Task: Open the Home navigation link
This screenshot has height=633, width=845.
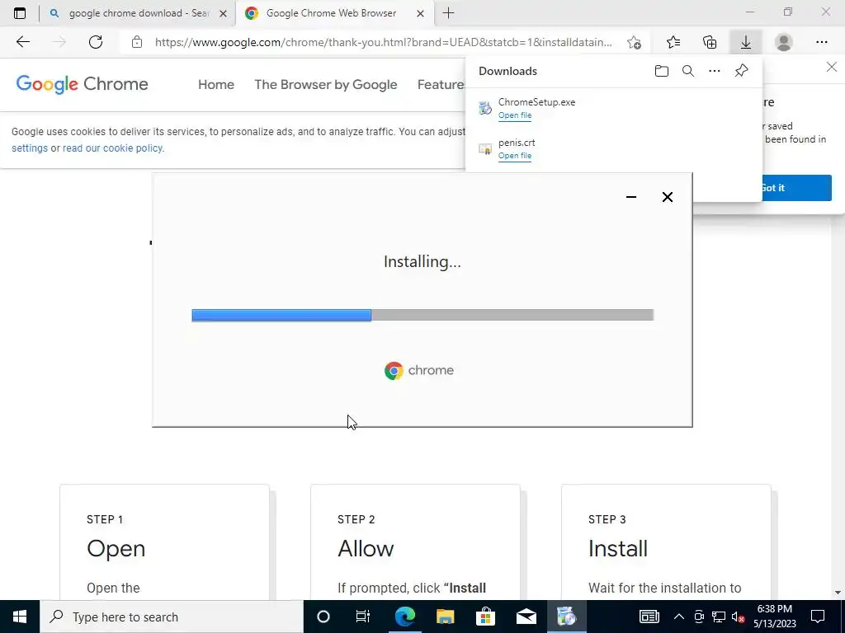Action: pyautogui.click(x=216, y=85)
